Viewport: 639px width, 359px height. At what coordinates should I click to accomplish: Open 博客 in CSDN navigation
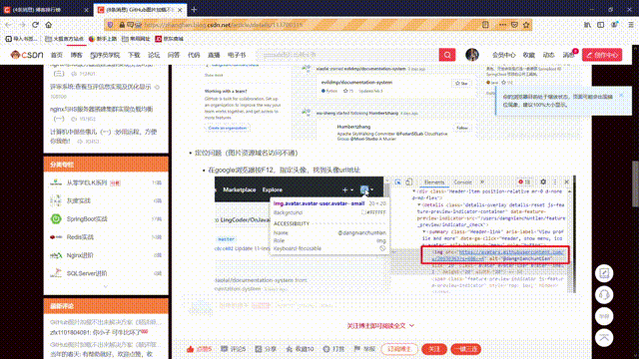tap(76, 55)
